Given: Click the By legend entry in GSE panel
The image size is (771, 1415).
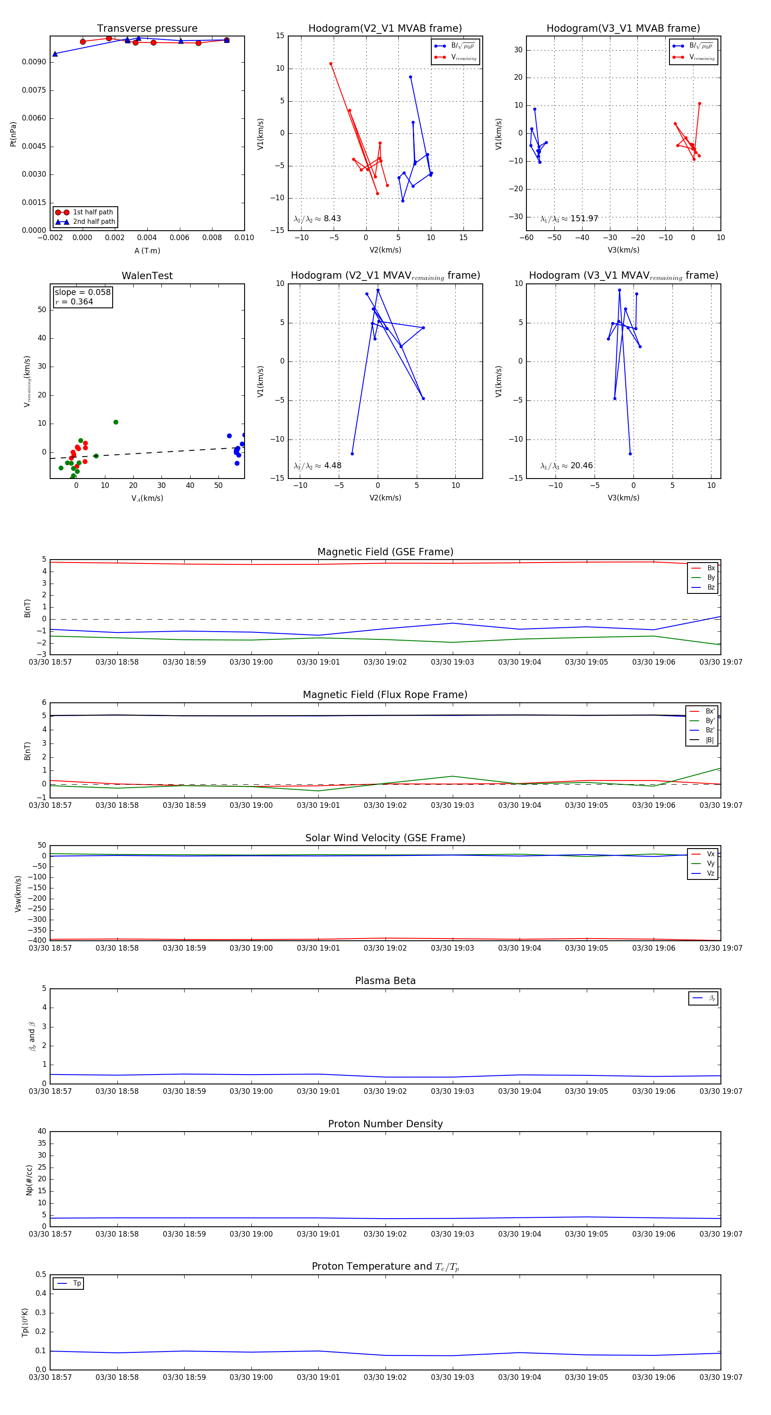Looking at the screenshot, I should click(x=703, y=578).
